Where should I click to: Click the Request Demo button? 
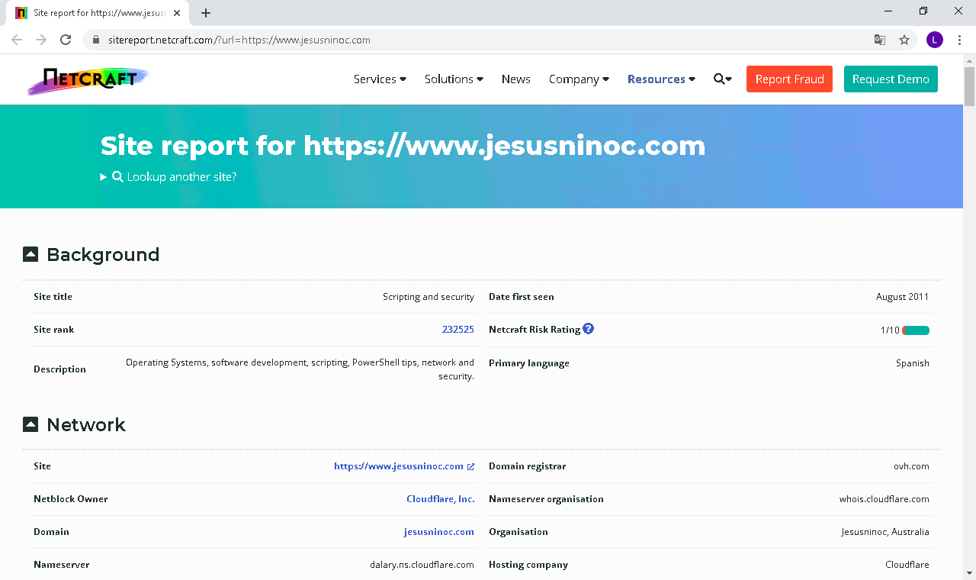(890, 79)
